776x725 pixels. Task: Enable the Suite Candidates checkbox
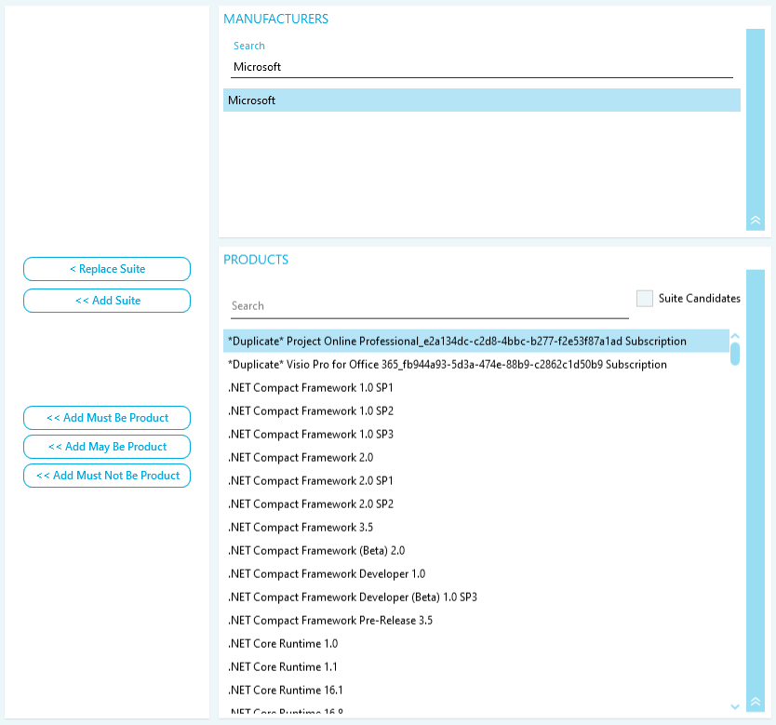point(645,299)
